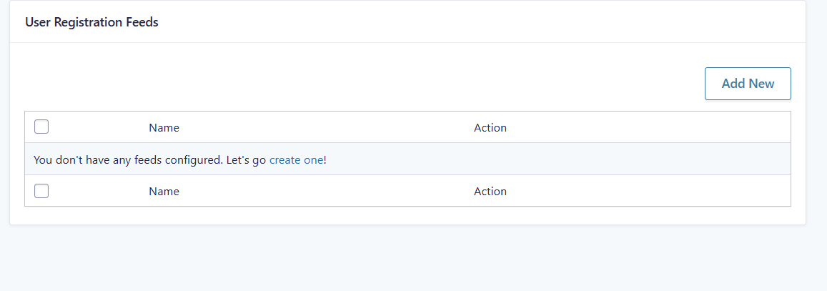827x291 pixels.
Task: Click the top Action column header
Action: pos(490,128)
